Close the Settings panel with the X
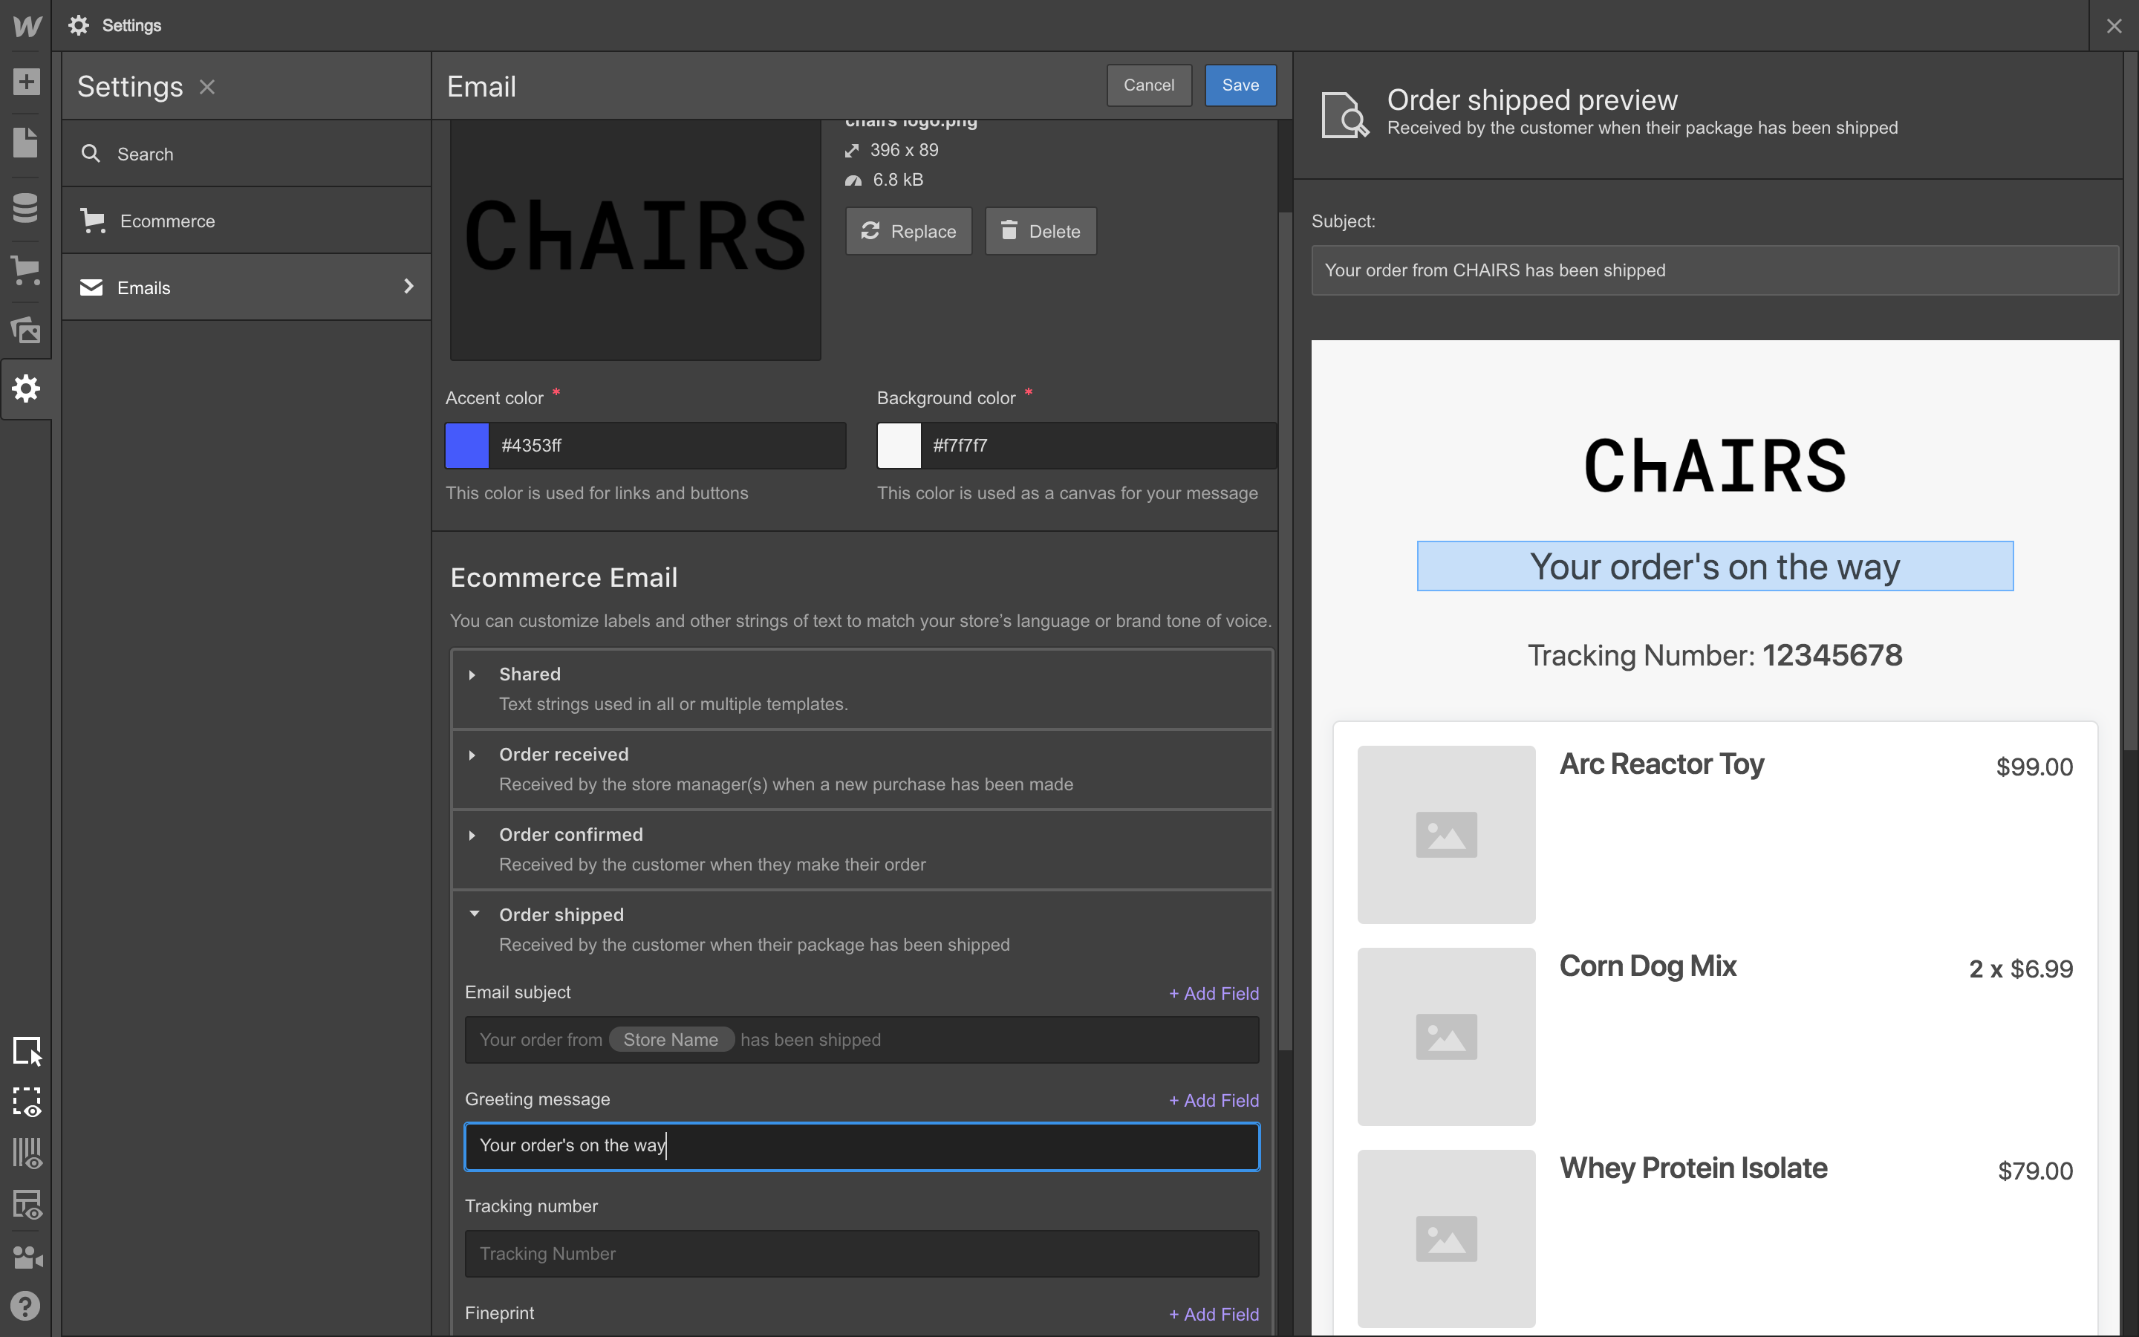The height and width of the screenshot is (1337, 2139). [x=206, y=87]
